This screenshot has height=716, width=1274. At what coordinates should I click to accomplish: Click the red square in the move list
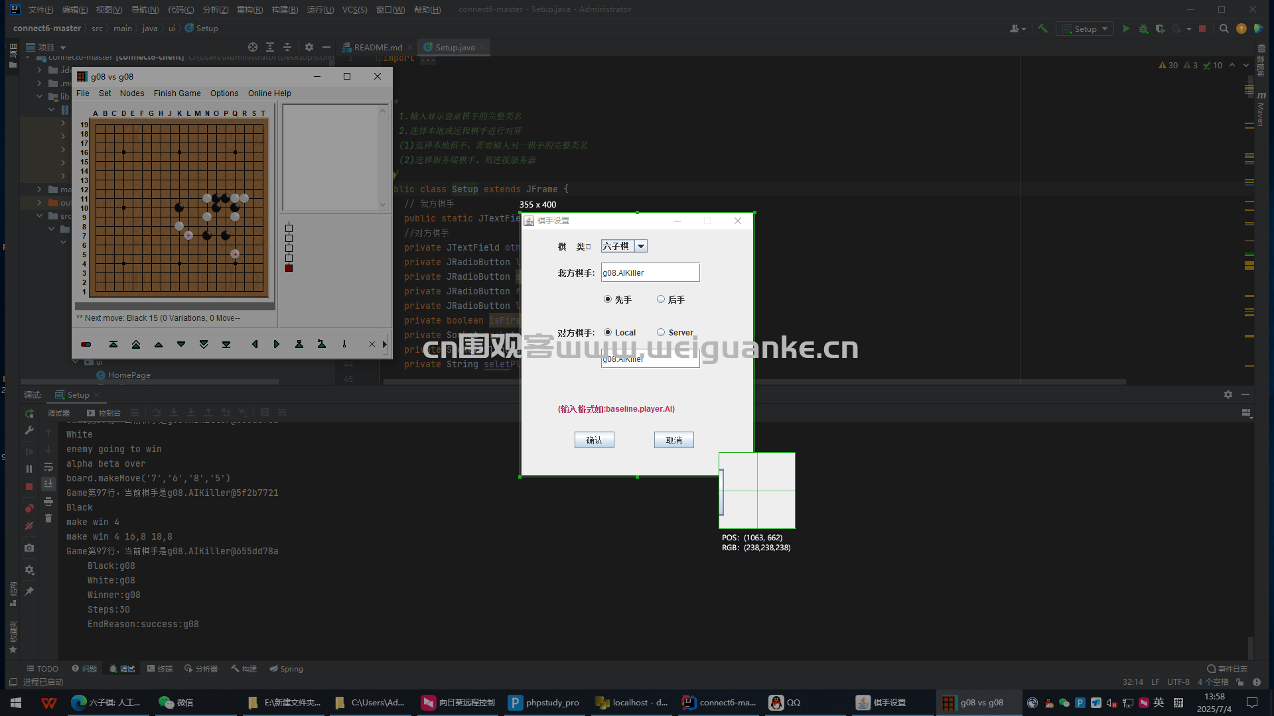point(289,268)
